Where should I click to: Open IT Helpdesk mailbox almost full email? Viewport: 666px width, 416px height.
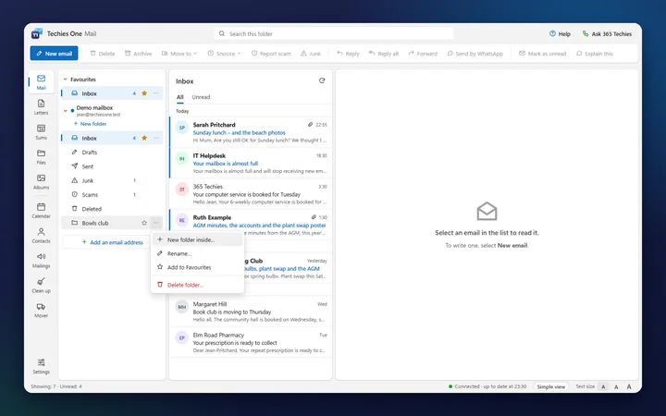251,163
